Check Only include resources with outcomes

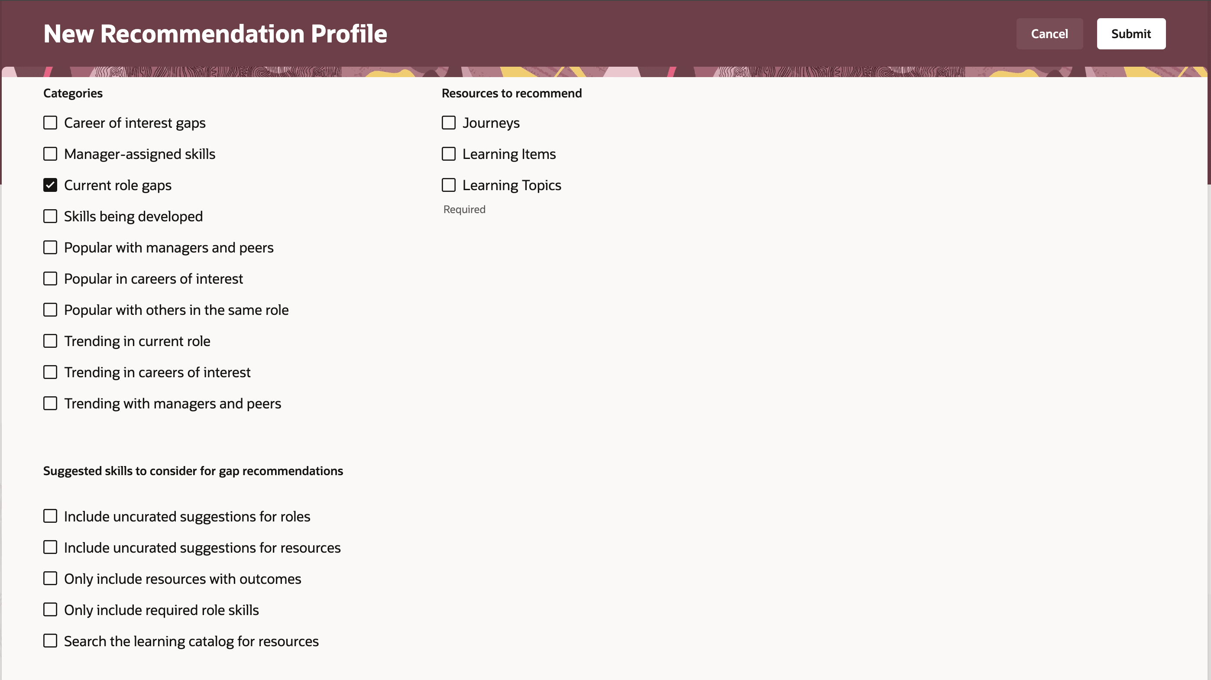(50, 578)
